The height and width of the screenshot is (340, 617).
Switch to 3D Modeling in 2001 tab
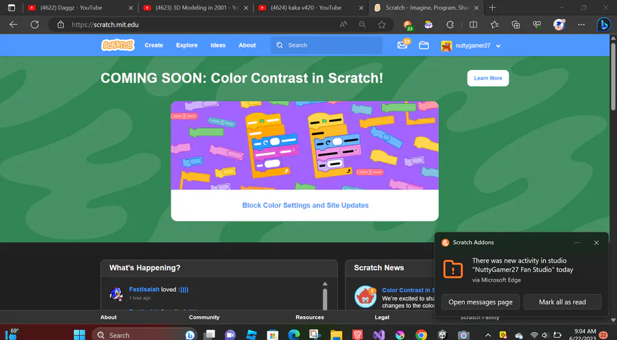coord(196,8)
